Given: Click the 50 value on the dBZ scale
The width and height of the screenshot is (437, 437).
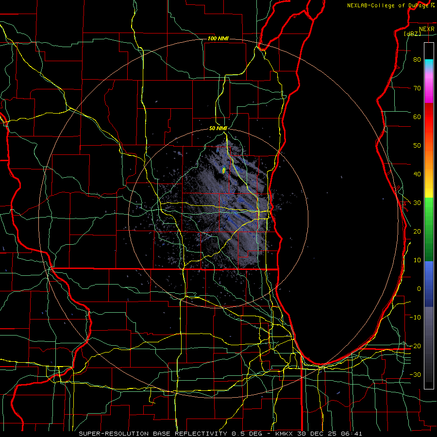Looking at the screenshot, I should (x=417, y=146).
